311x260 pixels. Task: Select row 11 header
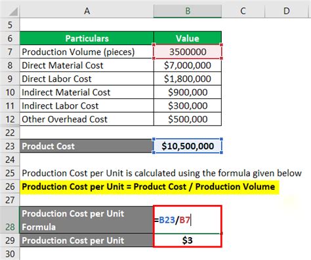coord(10,106)
